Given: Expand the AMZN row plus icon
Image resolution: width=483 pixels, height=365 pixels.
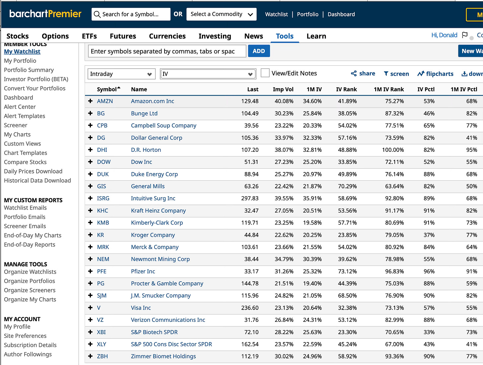Looking at the screenshot, I should (x=90, y=101).
